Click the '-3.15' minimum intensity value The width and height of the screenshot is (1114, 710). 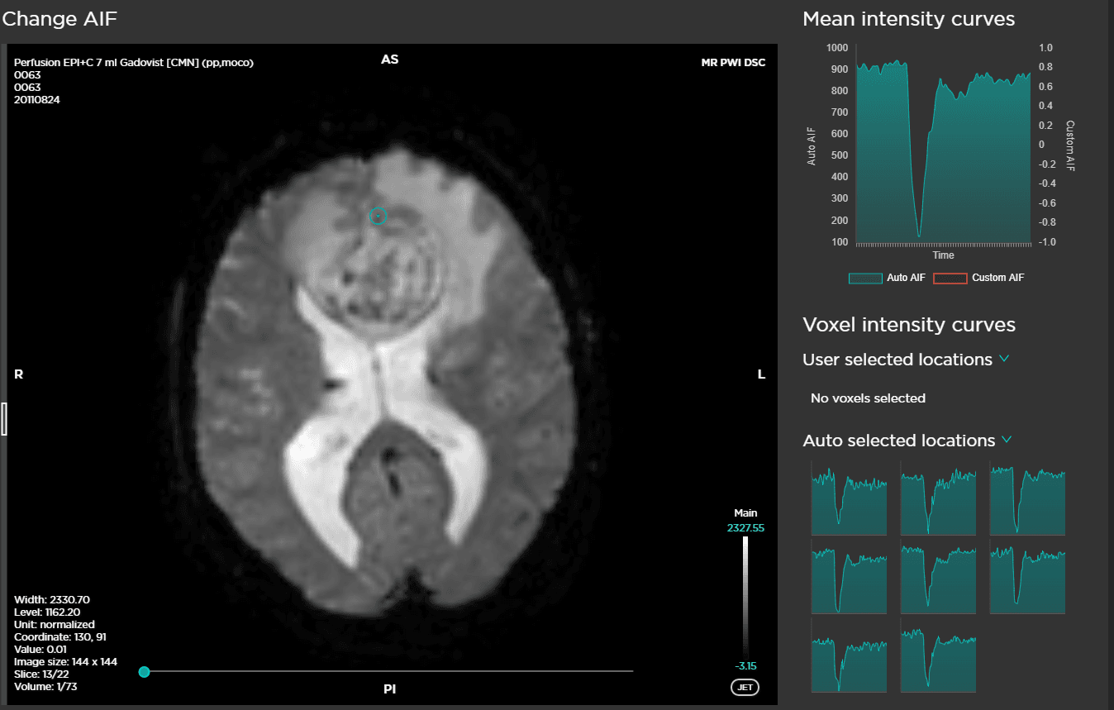745,665
